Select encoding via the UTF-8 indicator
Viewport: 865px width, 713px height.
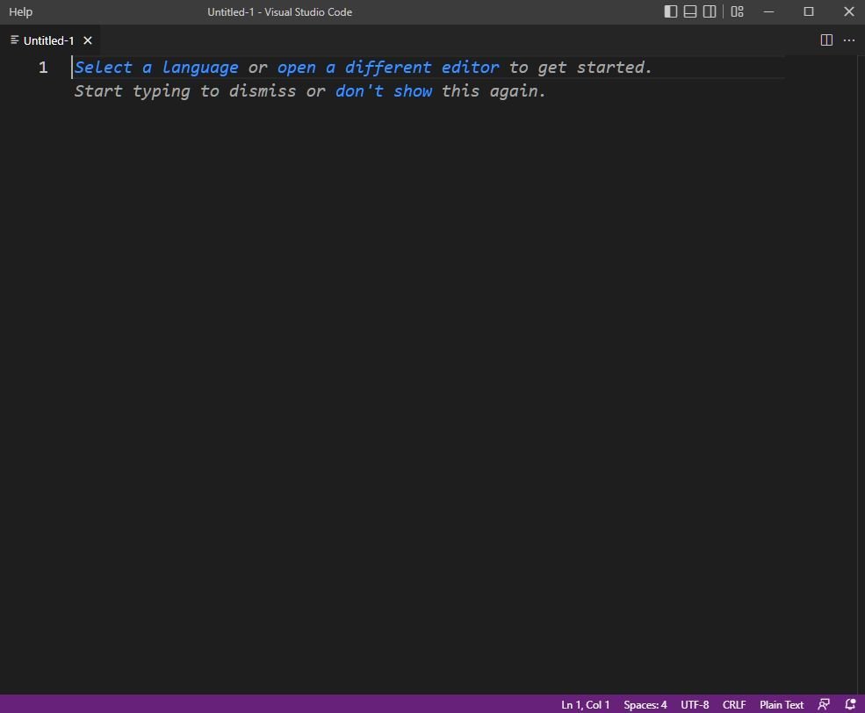pyautogui.click(x=695, y=705)
